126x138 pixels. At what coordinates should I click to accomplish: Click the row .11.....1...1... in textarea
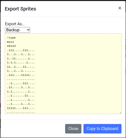coord(21,87)
